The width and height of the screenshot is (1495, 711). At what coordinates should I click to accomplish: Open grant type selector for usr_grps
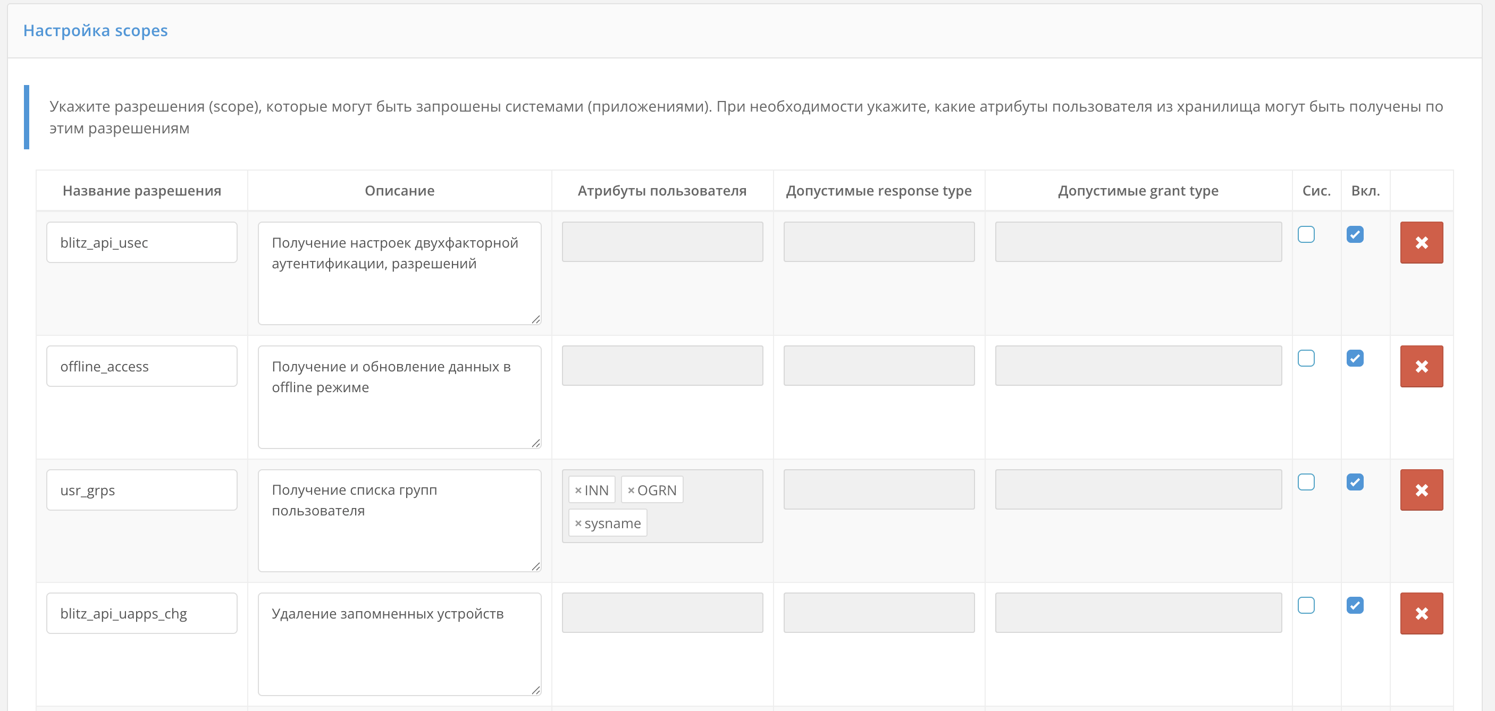(x=1138, y=489)
